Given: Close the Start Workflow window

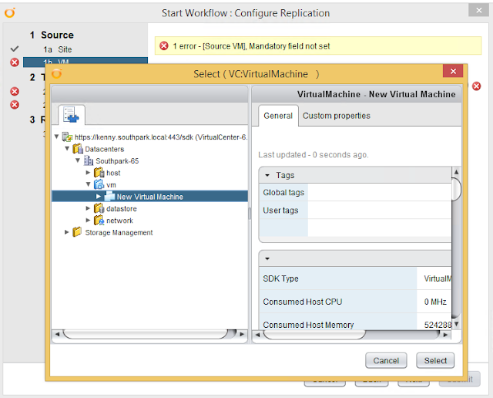Looking at the screenshot, I should [478, 10].
